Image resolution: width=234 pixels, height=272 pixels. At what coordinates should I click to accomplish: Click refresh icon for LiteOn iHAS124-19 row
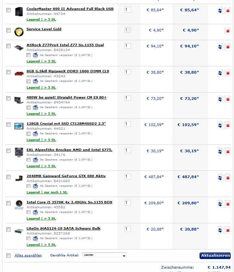(220, 230)
